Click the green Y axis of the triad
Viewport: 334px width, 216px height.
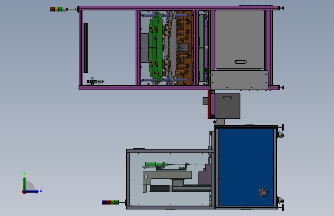click(25, 184)
